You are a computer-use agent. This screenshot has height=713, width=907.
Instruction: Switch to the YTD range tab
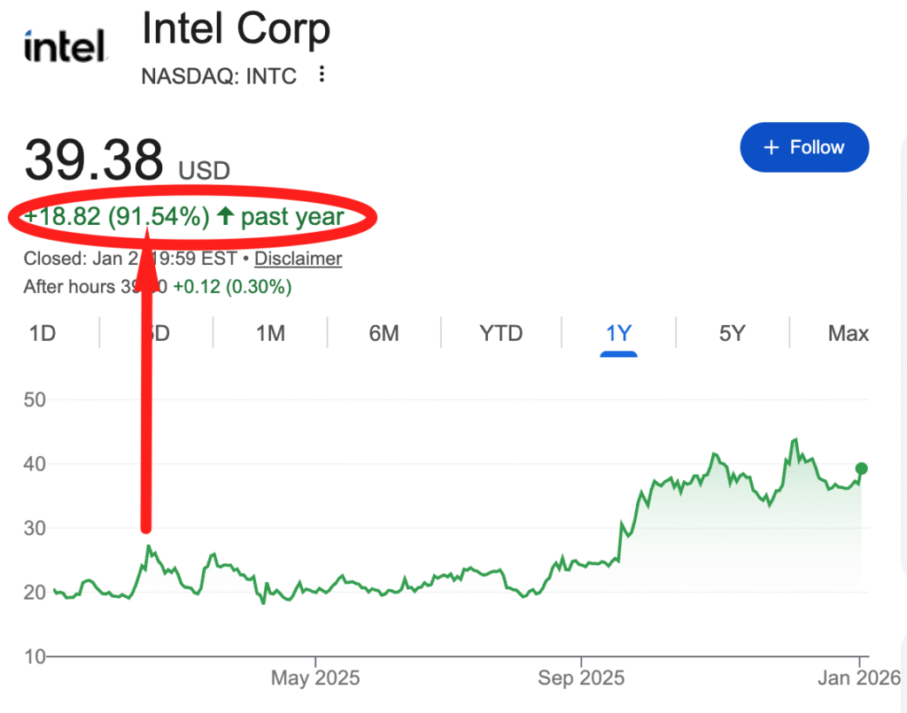(501, 334)
